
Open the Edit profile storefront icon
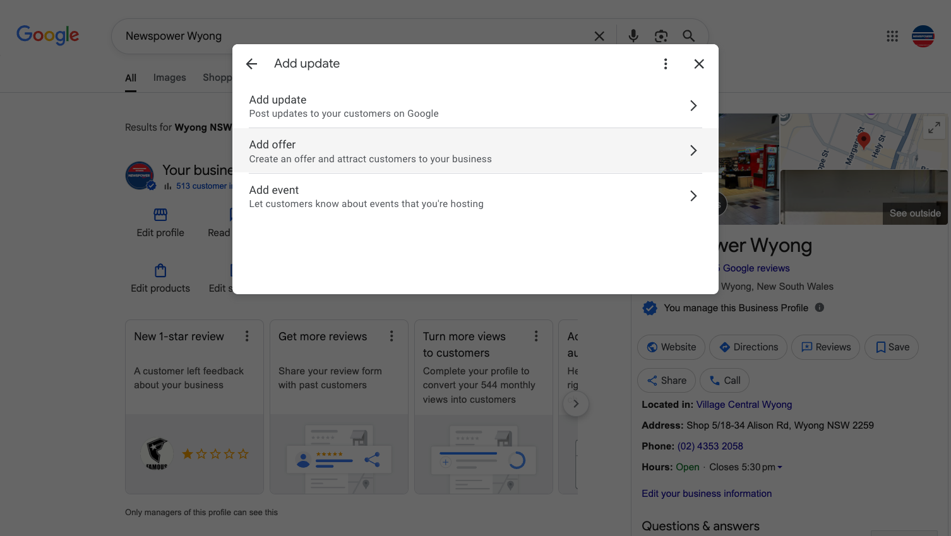pos(160,215)
